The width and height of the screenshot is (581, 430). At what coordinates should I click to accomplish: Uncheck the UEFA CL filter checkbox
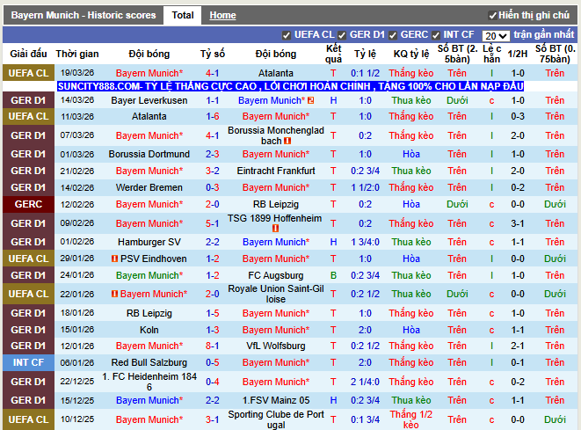point(287,35)
